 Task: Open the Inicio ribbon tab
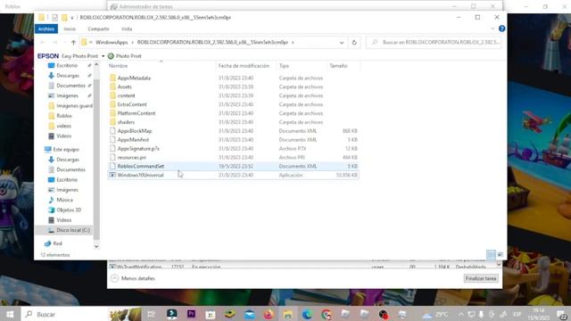click(70, 29)
